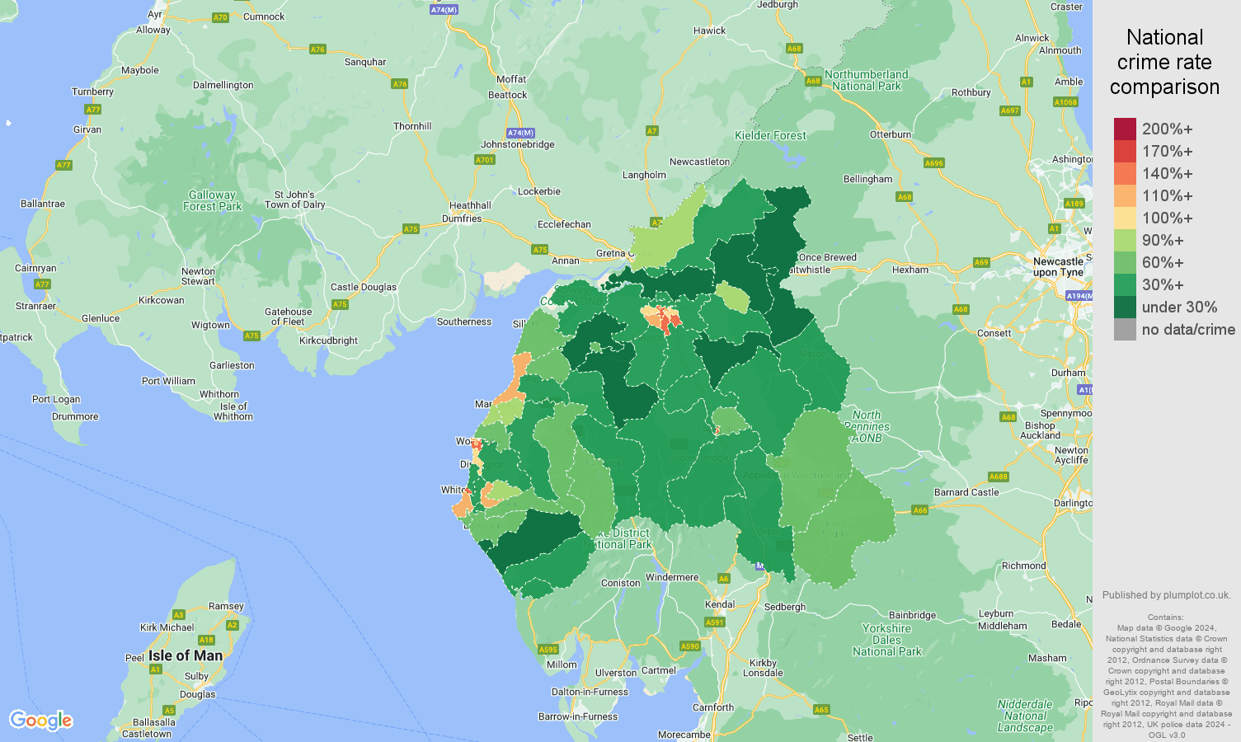The image size is (1241, 742).
Task: Click the 'Kendal' town label
Action: point(720,604)
